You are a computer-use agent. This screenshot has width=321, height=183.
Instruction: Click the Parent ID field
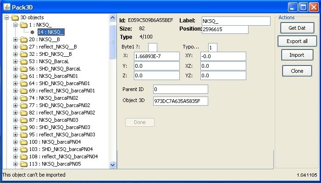[x=181, y=89]
